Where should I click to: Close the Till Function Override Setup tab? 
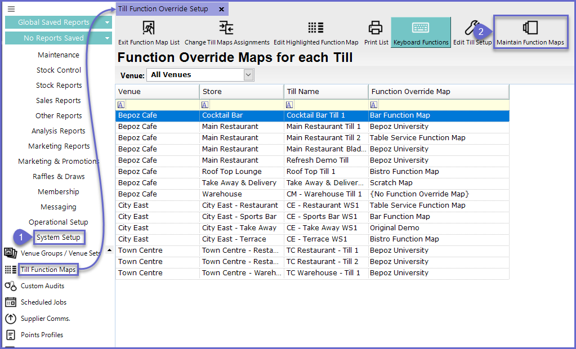tap(221, 9)
